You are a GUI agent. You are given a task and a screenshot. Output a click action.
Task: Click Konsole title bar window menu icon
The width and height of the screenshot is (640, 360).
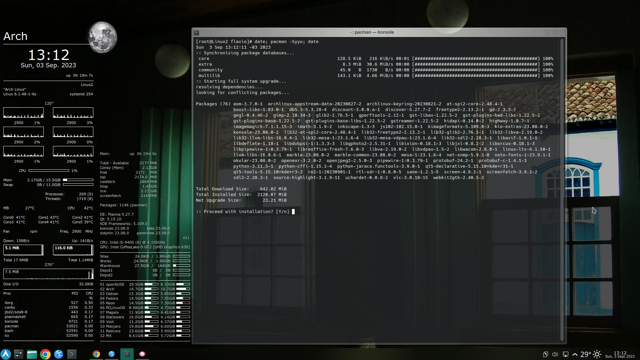tap(196, 33)
